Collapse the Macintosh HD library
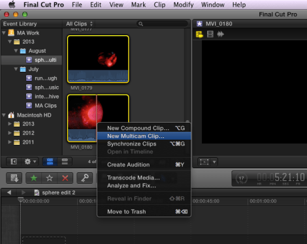The height and width of the screenshot is (244, 307). coord(4,115)
